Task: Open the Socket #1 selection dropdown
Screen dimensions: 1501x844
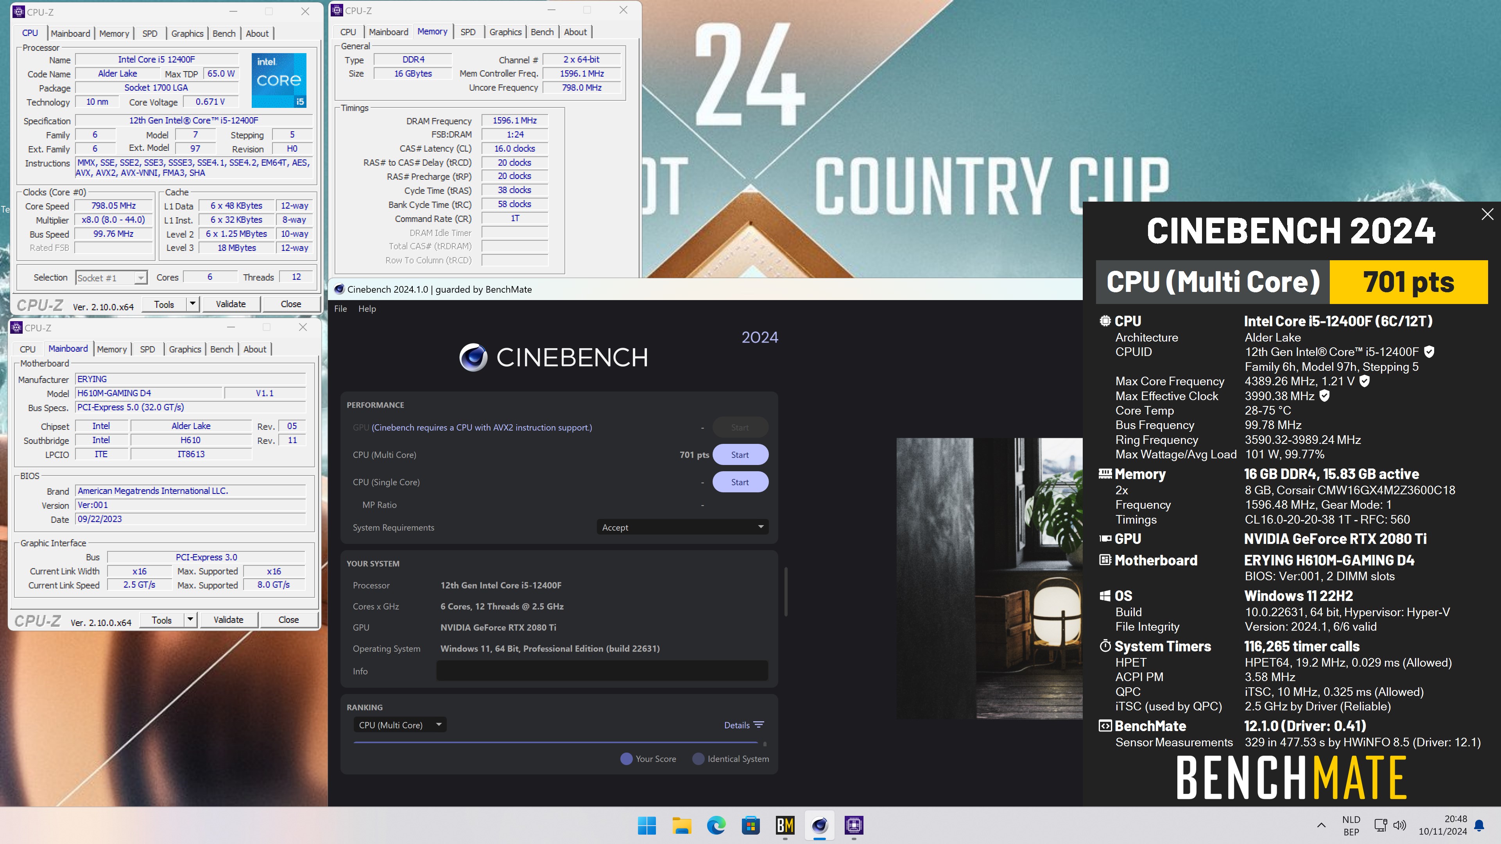Action: tap(112, 278)
